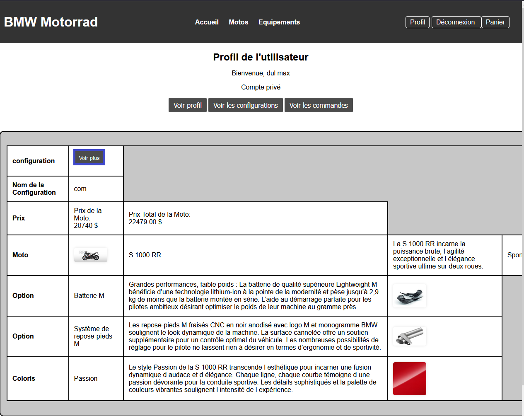The image size is (524, 416).
Task: Go to the Motos menu
Action: click(238, 22)
